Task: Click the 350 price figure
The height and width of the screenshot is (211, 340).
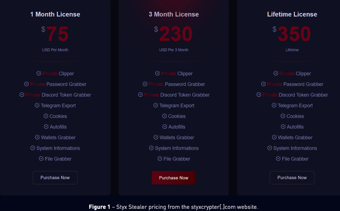Action: coord(294,34)
